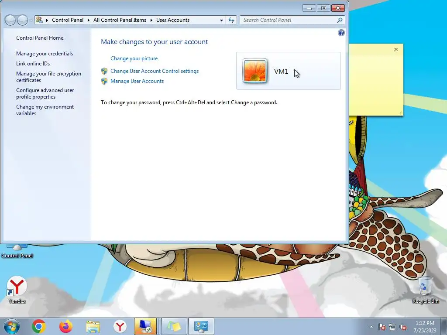Select Control Panel desktop icon
Viewport: 447px width, 335px height.
[x=17, y=252]
